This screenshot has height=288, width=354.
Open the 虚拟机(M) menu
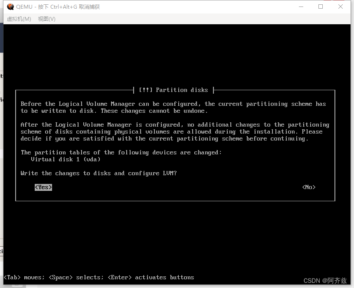click(x=19, y=19)
